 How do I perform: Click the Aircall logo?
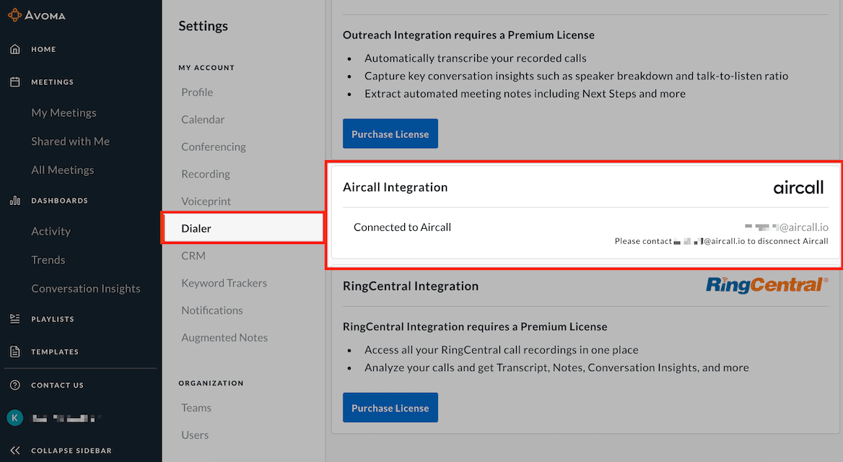tap(798, 188)
